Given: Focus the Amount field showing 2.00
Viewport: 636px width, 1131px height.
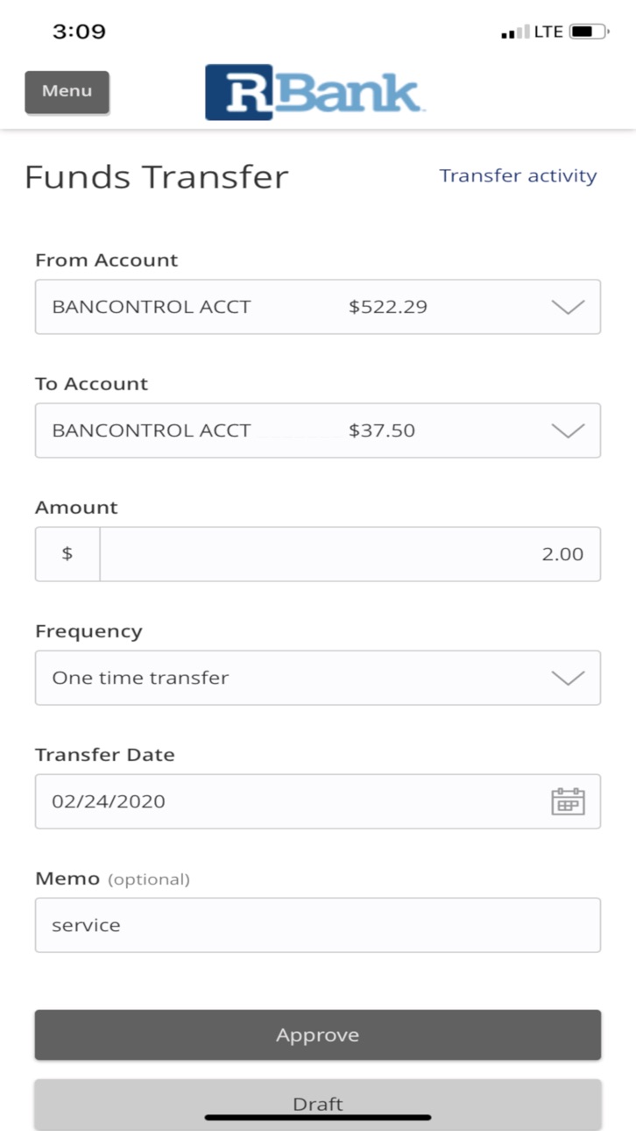Looking at the screenshot, I should pyautogui.click(x=350, y=554).
